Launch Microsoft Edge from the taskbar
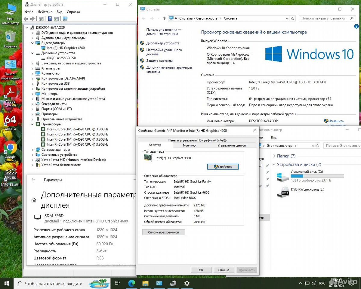The image size is (361, 289). click(131, 283)
